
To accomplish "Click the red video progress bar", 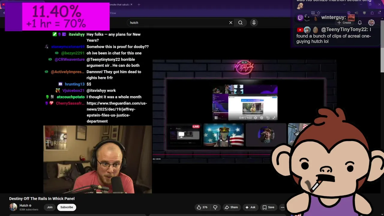I will pyautogui.click(x=211, y=155).
